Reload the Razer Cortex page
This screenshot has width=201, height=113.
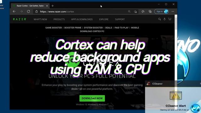[29, 11]
